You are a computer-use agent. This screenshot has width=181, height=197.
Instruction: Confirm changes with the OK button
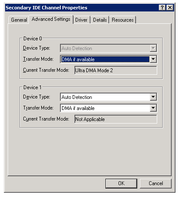tap(121, 183)
